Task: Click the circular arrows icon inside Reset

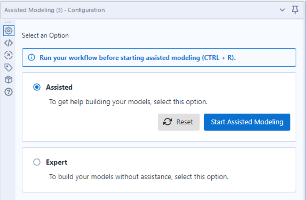Action: pyautogui.click(x=168, y=122)
